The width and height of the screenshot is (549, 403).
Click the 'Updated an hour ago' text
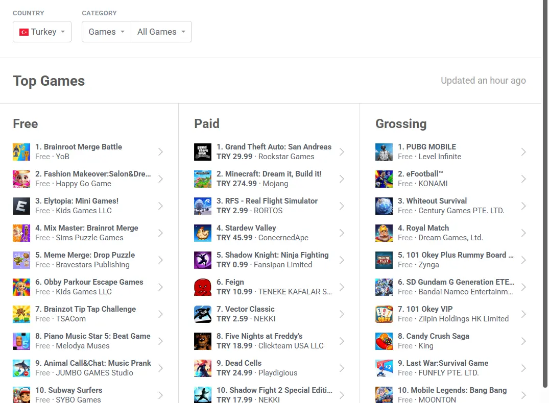[483, 81]
